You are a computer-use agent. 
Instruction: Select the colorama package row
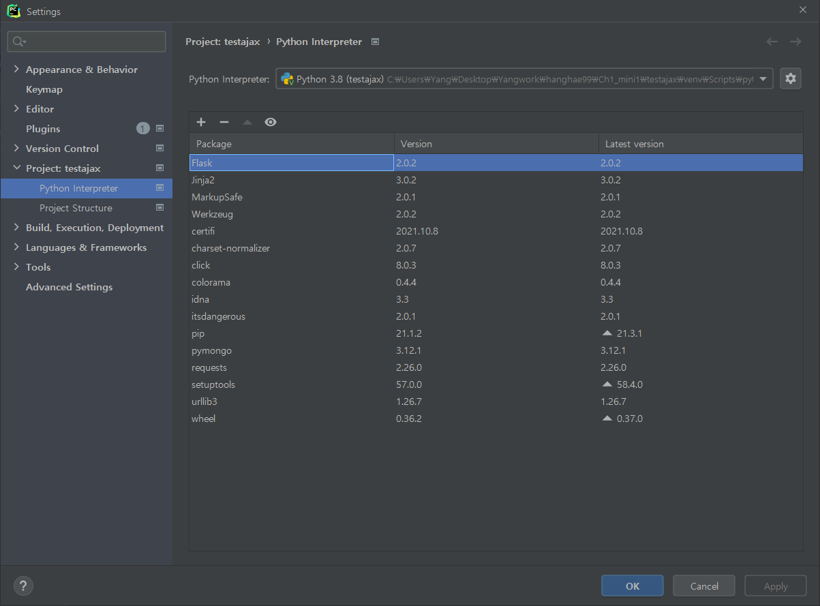tap(496, 282)
